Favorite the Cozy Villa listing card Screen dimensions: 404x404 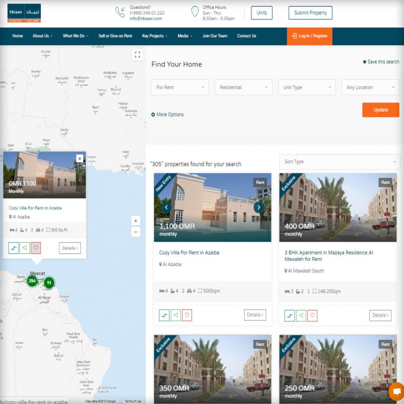187,315
